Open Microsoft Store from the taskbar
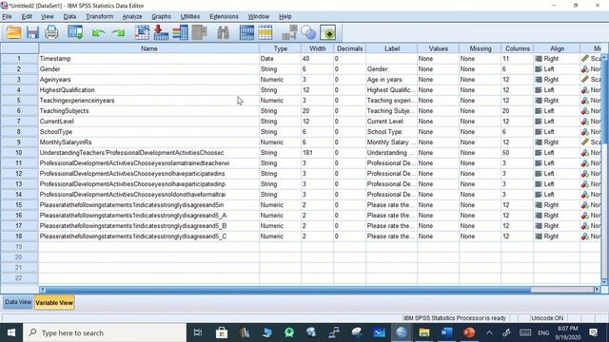 (x=222, y=332)
